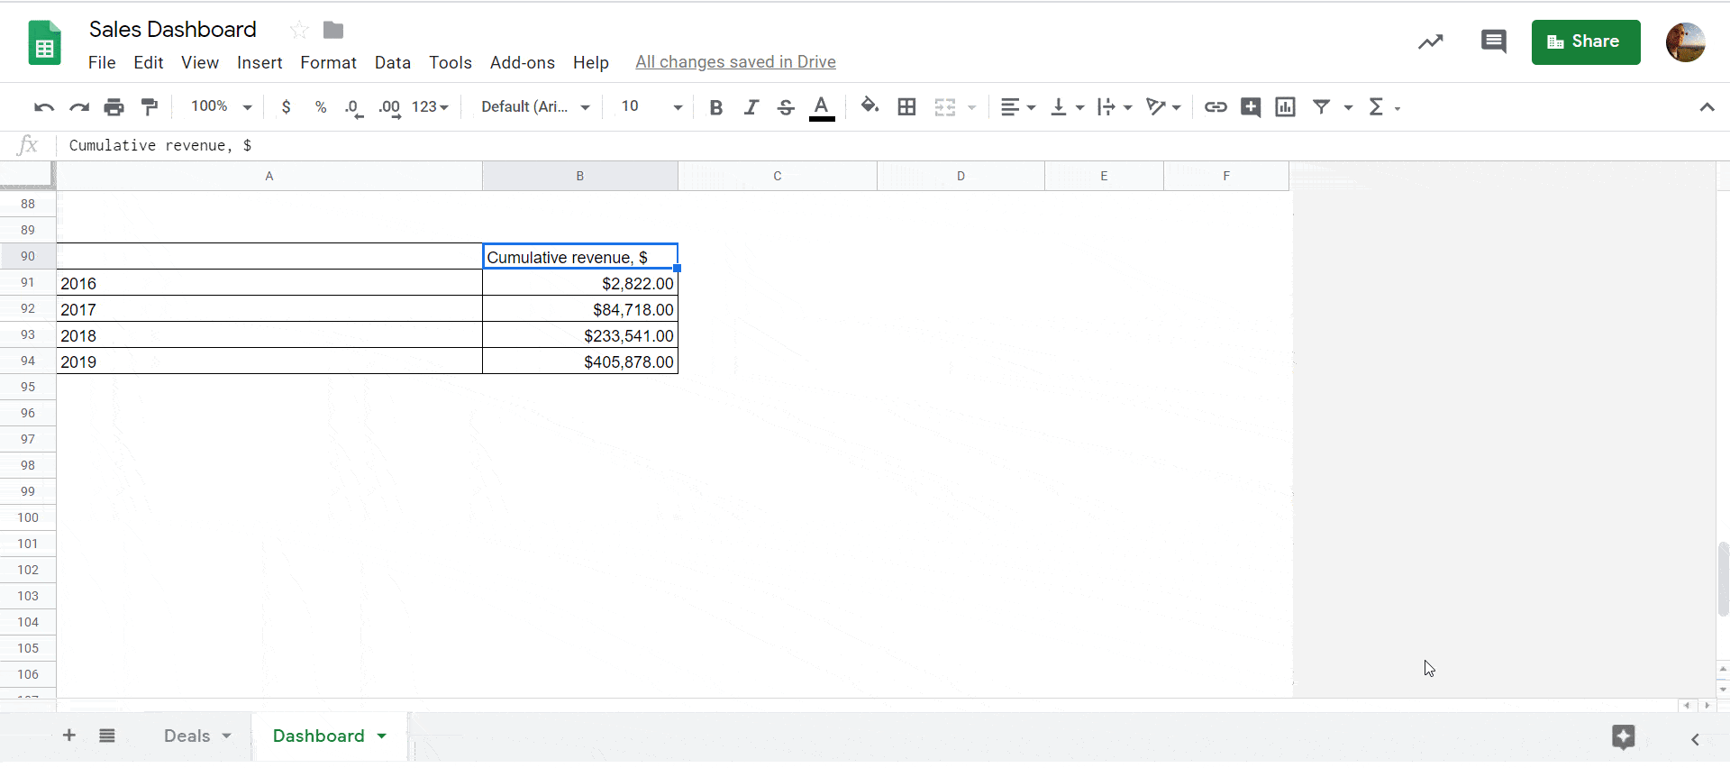Click the formula bar input
1730x768 pixels.
click(x=892, y=146)
